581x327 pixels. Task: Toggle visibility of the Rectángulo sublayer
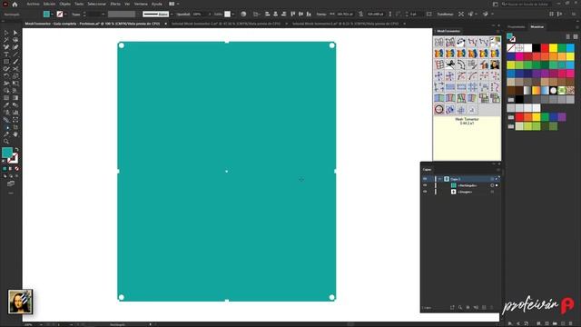tap(425, 185)
